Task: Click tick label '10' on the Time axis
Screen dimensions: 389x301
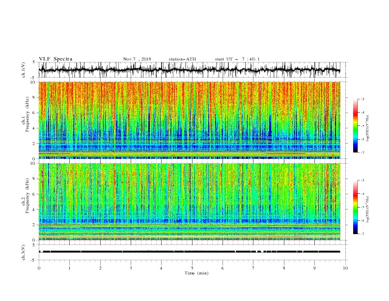Action: click(x=345, y=268)
